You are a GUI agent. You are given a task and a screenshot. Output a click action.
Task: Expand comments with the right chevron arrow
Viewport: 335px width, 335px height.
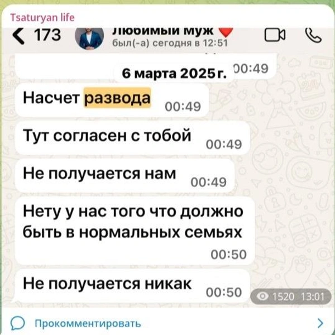pyautogui.click(x=320, y=323)
